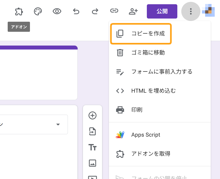The image size is (220, 179).
Task: Choose アドオンを取得 menu item
Action: (151, 154)
